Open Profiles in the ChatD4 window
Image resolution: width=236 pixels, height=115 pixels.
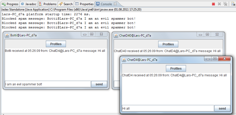point(176,68)
